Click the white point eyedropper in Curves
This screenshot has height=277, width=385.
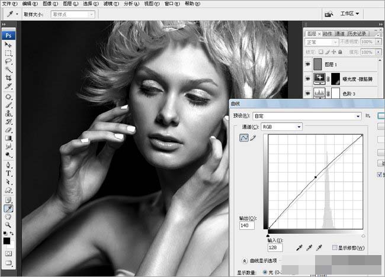[319, 247]
